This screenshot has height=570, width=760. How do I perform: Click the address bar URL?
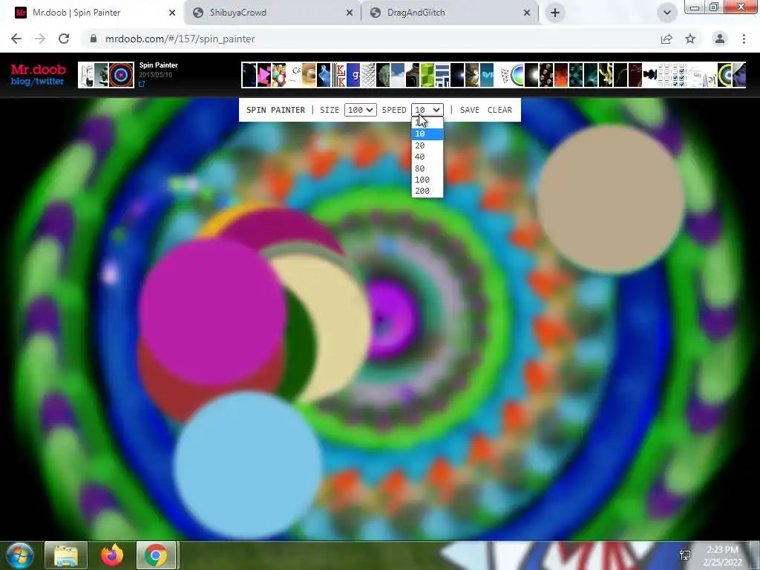pos(180,39)
